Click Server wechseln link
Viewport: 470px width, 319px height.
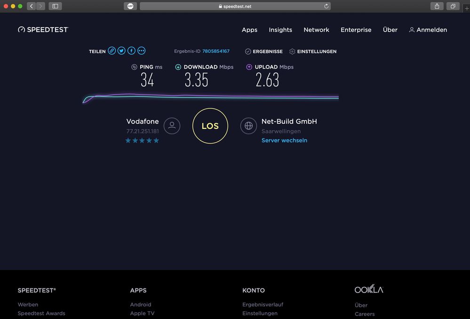pyautogui.click(x=284, y=140)
